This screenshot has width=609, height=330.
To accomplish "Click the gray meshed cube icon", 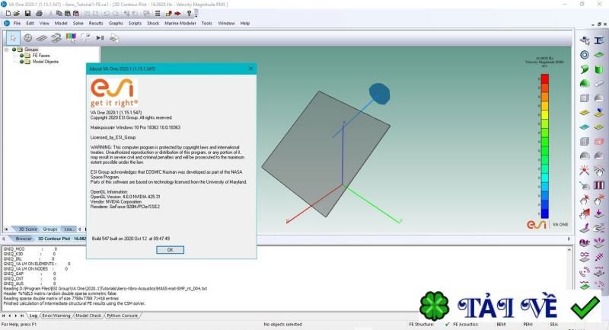I will (x=585, y=142).
